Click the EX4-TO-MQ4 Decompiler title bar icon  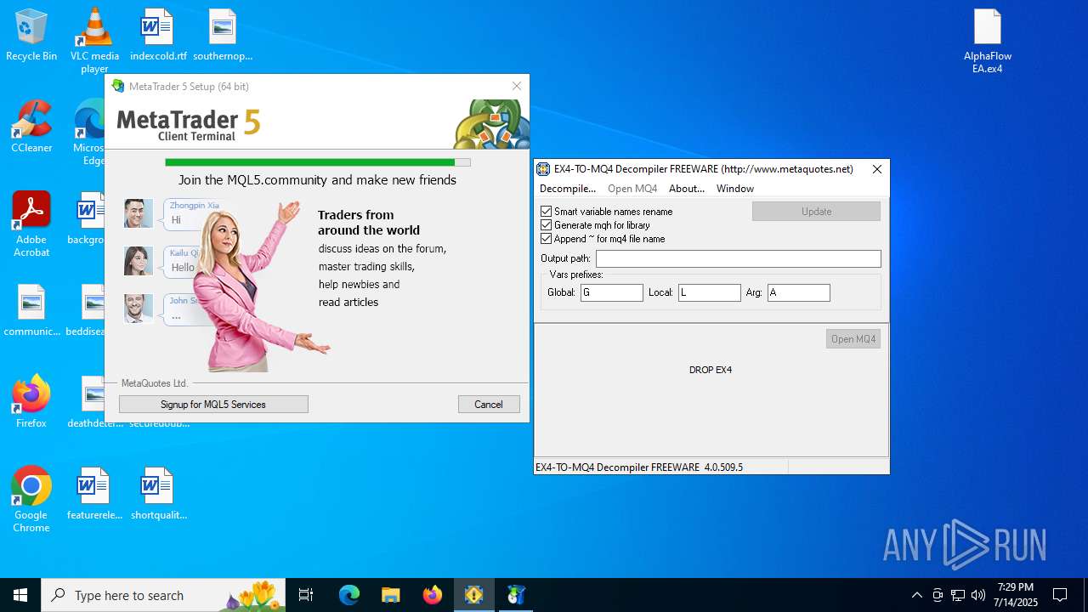tap(543, 169)
